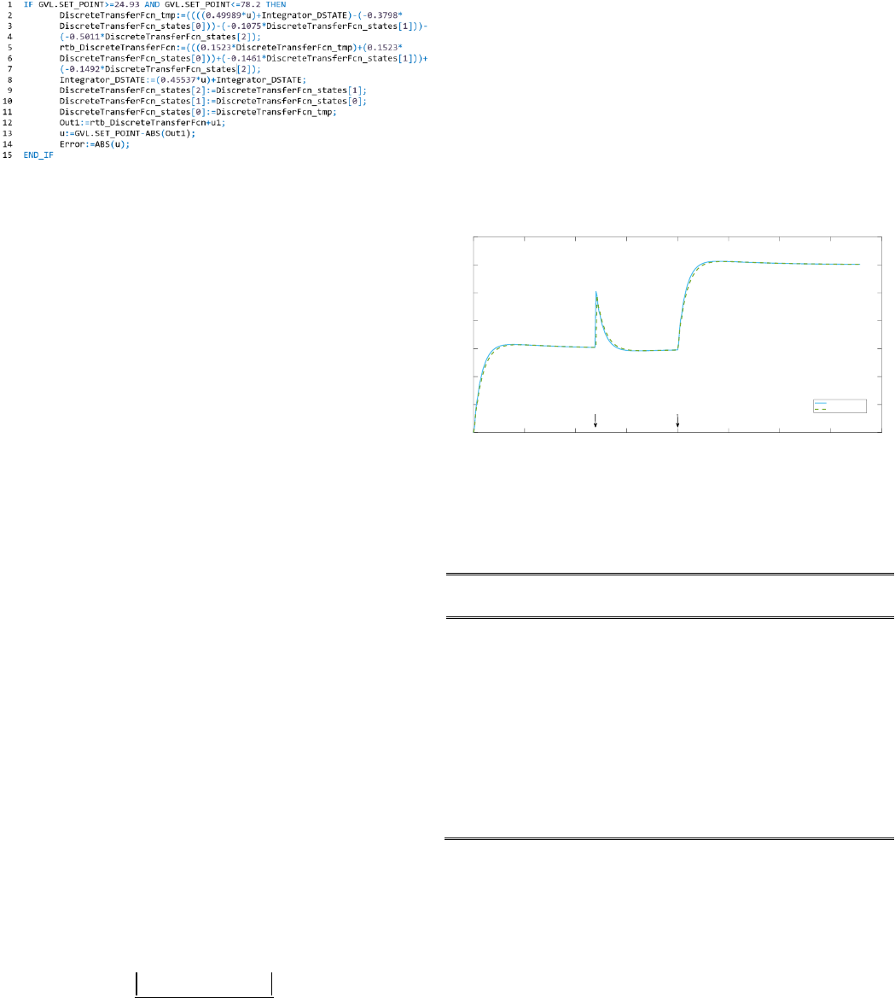This screenshot has width=895, height=998.
Task: Click the solid blue line legend swatch
Action: pyautogui.click(x=822, y=402)
